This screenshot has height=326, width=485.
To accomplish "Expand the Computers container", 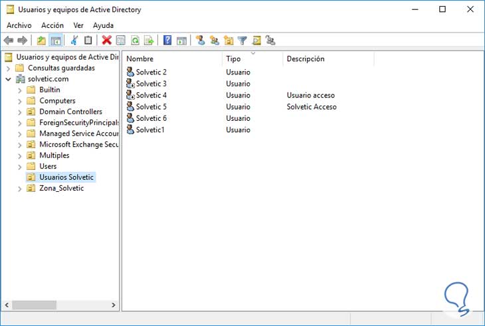I will tap(20, 101).
